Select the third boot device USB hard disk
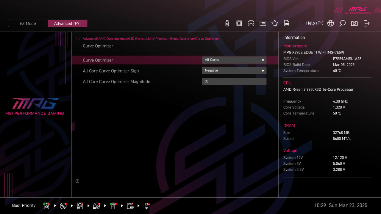 tap(80, 206)
